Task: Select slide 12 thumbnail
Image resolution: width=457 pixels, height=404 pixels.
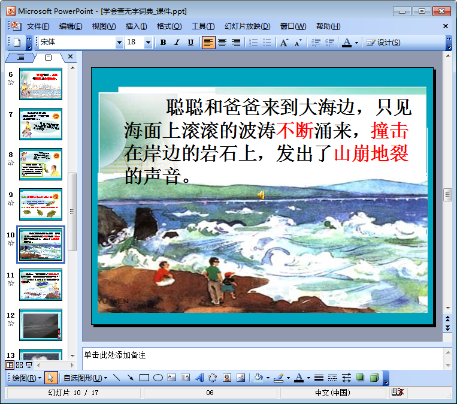Action: tap(41, 325)
